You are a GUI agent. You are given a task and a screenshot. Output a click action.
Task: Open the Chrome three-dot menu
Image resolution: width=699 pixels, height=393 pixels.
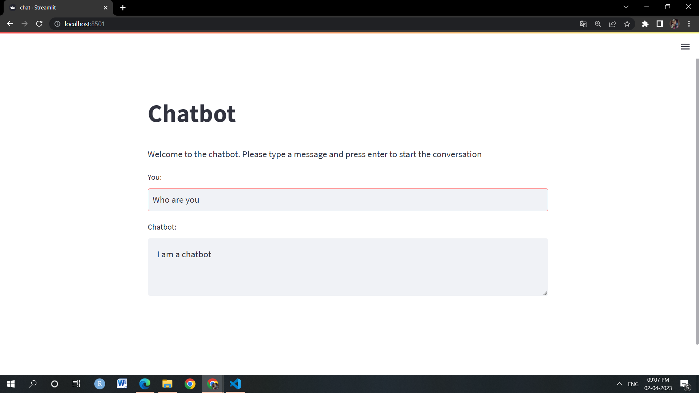click(689, 24)
